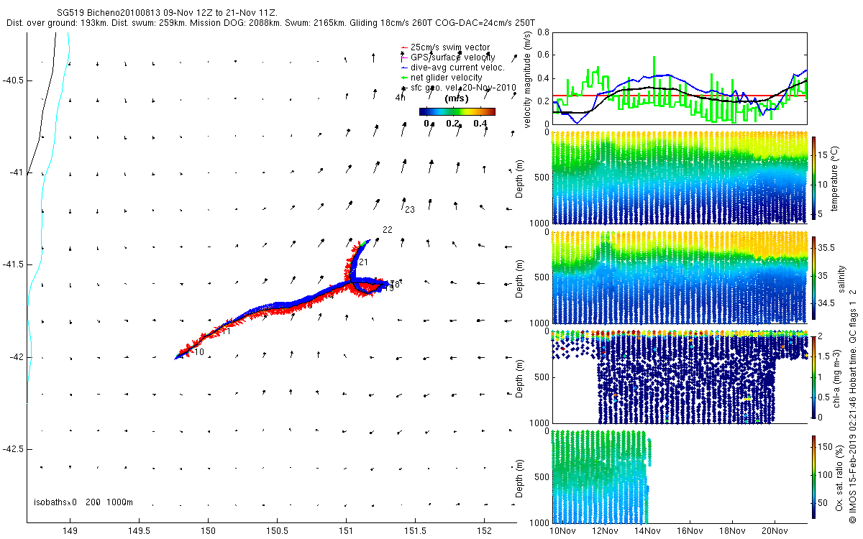
Task: Click the '152' longitude tick label
Action: coord(484,532)
